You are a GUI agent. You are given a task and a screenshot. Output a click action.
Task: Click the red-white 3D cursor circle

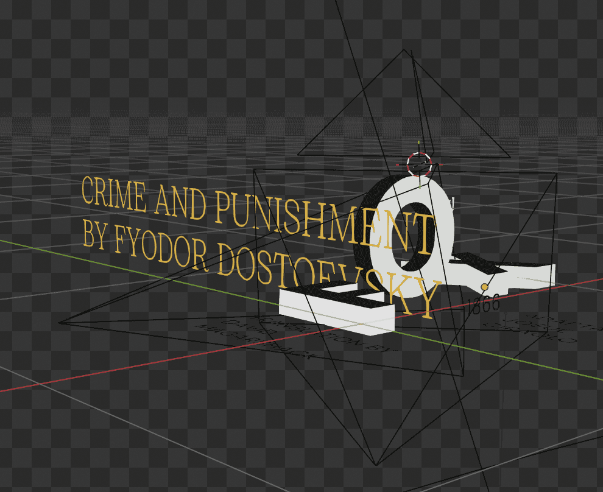point(419,164)
